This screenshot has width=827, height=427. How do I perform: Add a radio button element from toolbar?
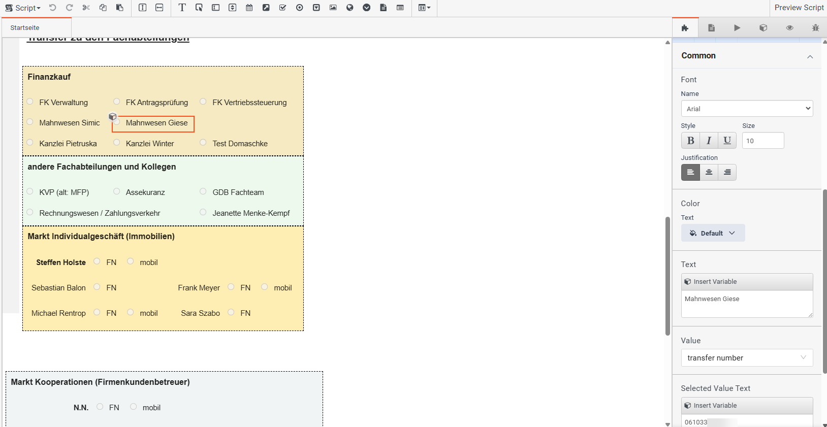[x=300, y=8]
